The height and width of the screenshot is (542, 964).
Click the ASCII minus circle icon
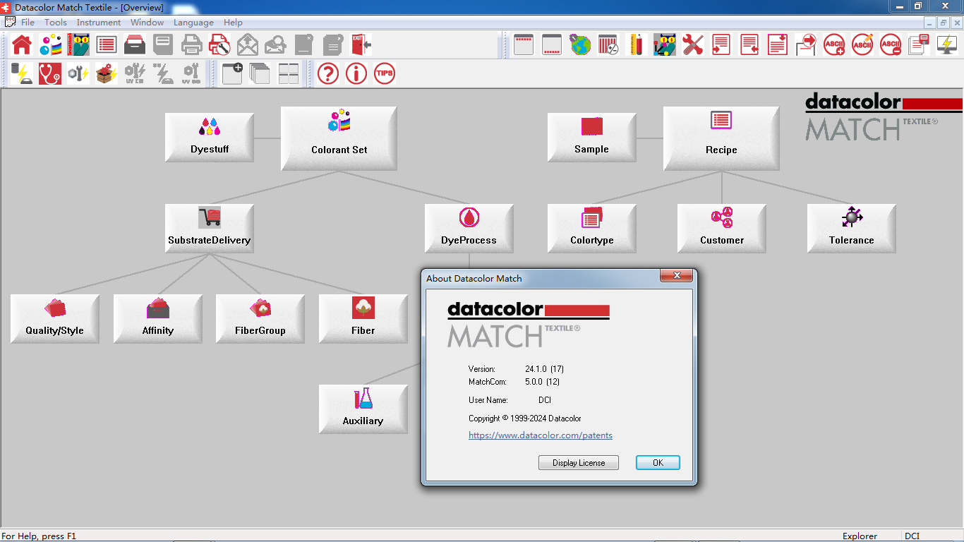(891, 45)
